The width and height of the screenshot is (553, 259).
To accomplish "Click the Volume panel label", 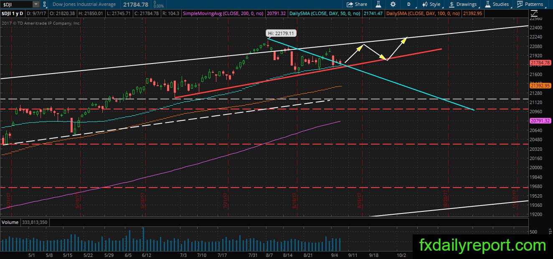I will tap(9, 222).
